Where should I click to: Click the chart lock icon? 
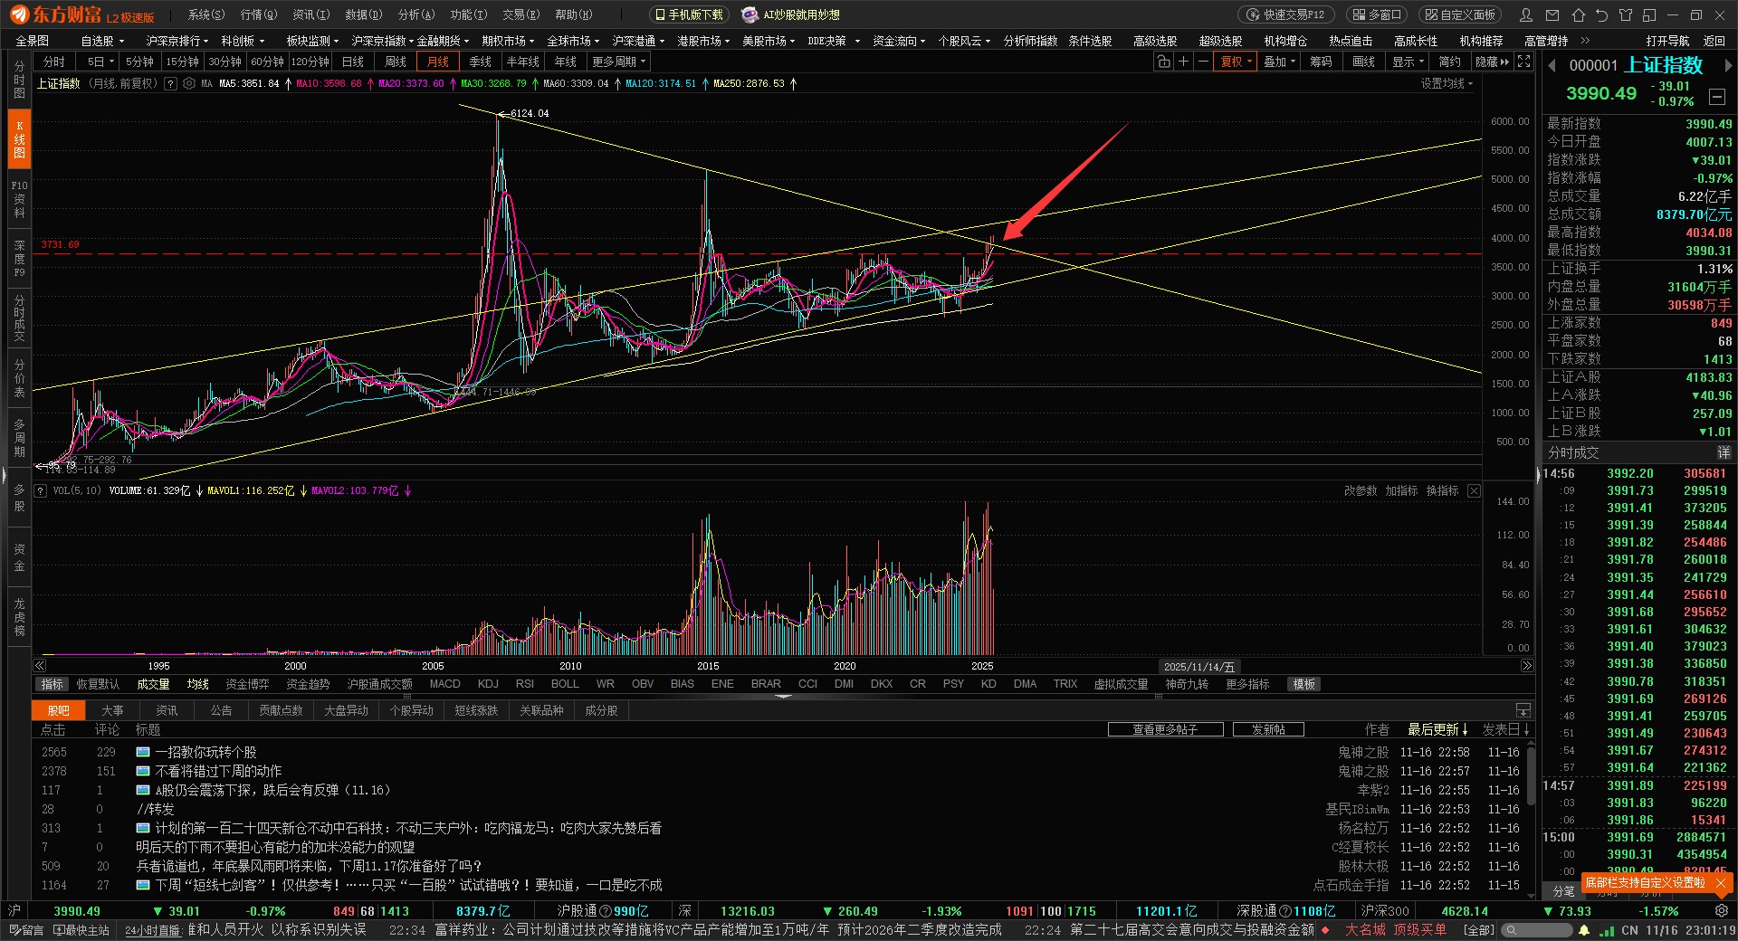1163,62
